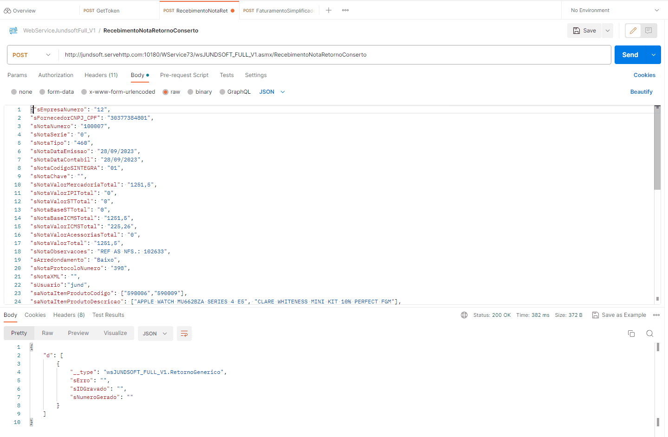Open the comments icon beside the pencil
The height and width of the screenshot is (437, 668).
(x=649, y=31)
